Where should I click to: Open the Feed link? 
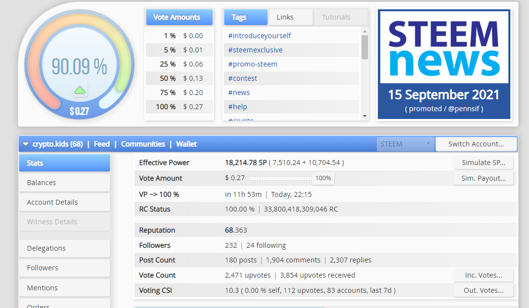(x=102, y=144)
